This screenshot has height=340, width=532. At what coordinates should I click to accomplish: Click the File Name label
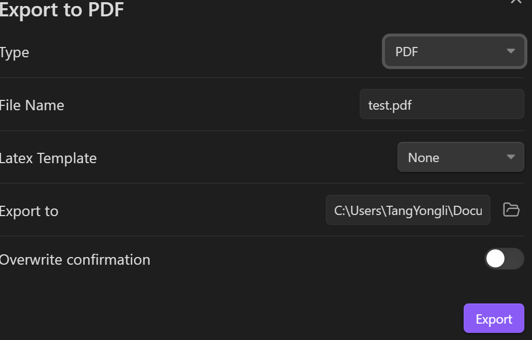pos(32,105)
